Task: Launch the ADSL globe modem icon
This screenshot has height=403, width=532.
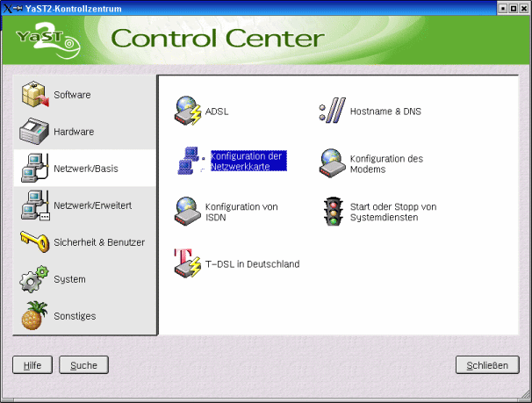Action: [x=188, y=111]
